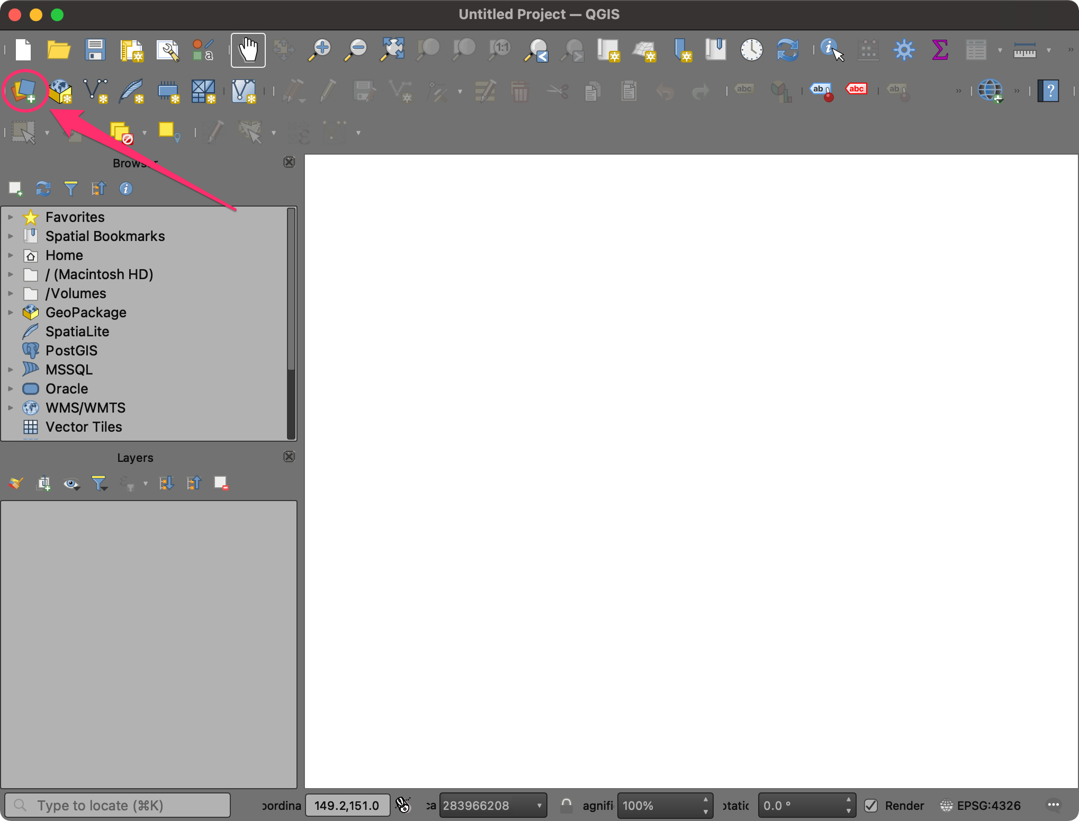
Task: Click Zoom Last icon
Action: click(x=536, y=51)
